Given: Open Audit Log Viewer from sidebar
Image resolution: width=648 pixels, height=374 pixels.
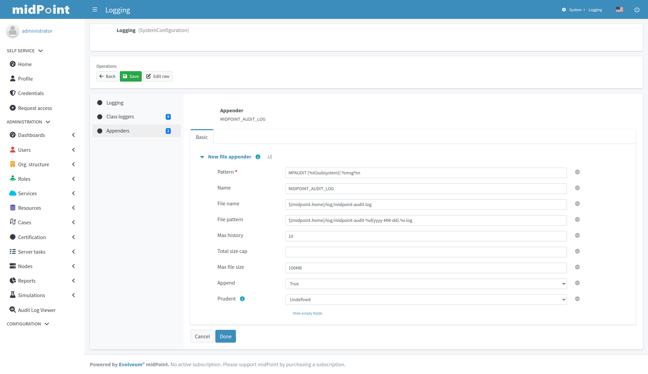Looking at the screenshot, I should (x=36, y=310).
